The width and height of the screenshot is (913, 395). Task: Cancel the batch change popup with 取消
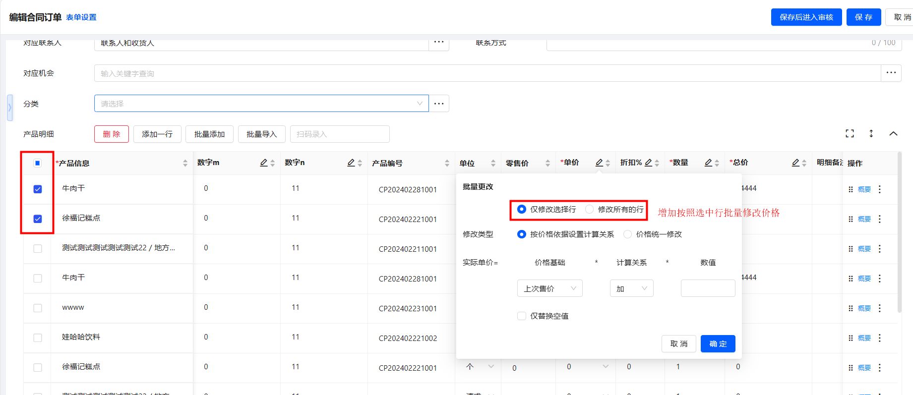pyautogui.click(x=678, y=343)
